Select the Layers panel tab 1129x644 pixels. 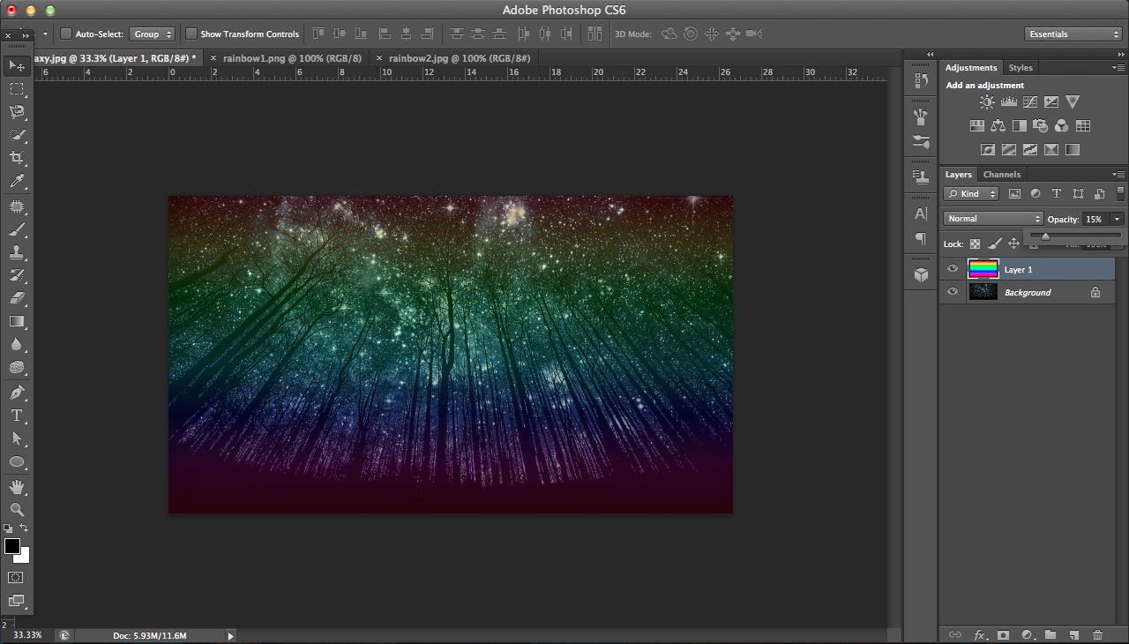click(959, 175)
